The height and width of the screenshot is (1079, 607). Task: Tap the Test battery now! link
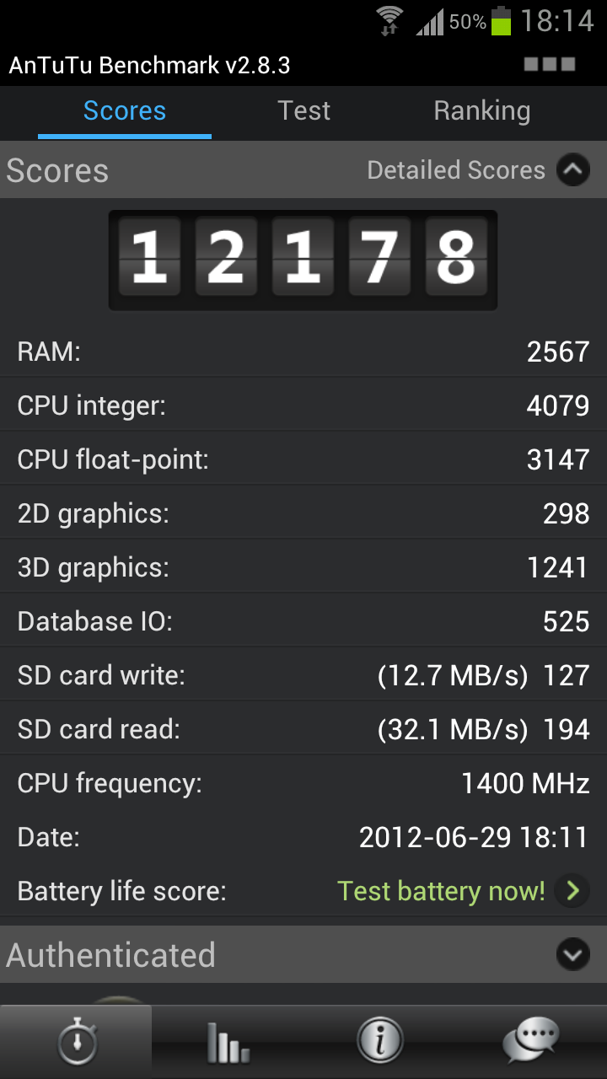441,891
